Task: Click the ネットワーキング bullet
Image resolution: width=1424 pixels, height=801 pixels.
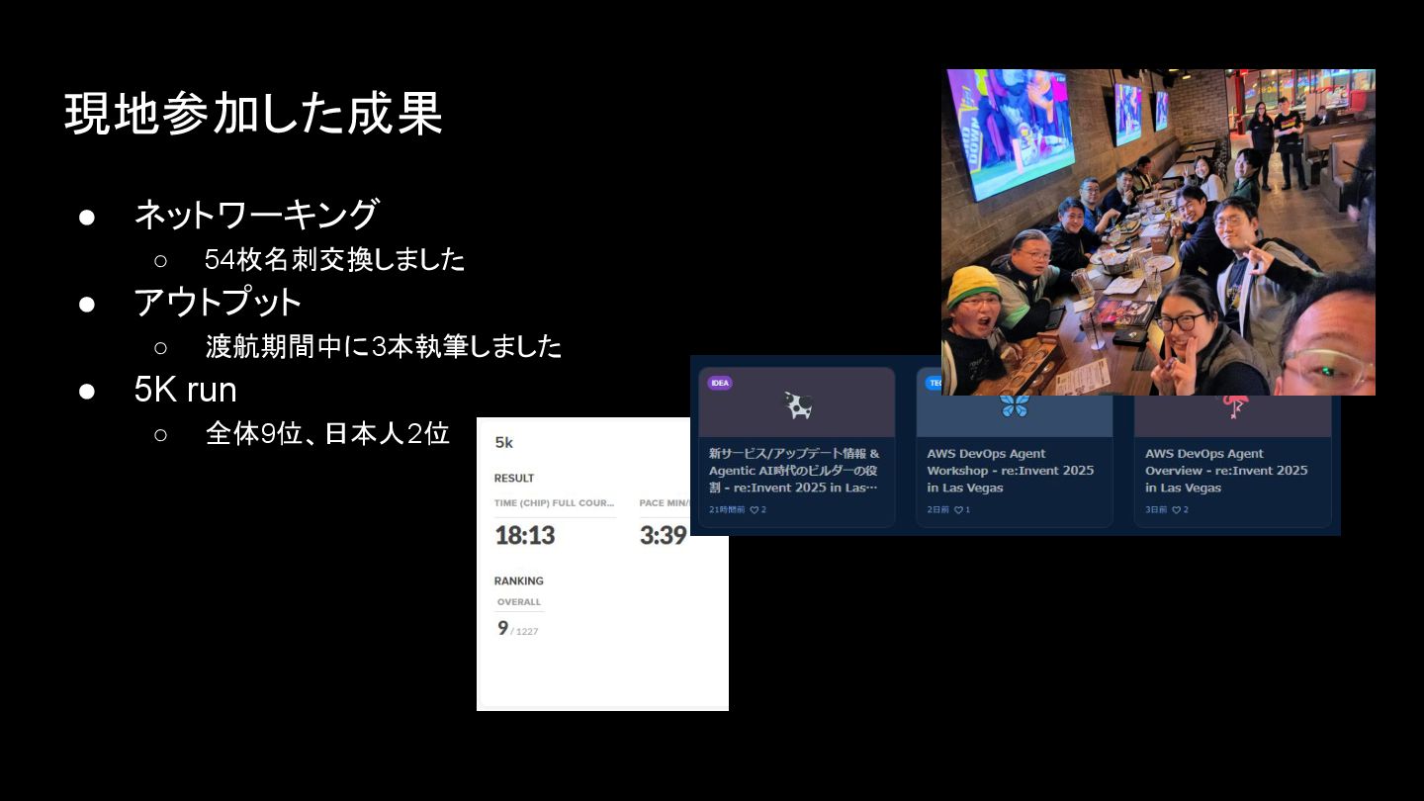Action: [256, 215]
